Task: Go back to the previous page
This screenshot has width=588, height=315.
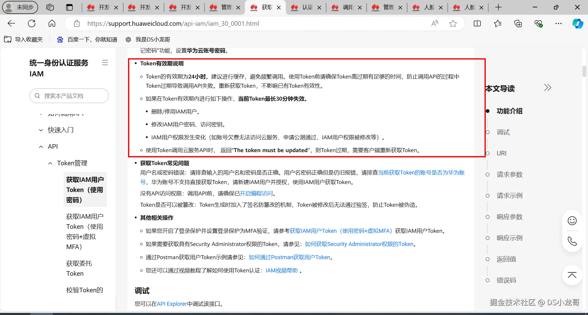Action: coord(11,24)
